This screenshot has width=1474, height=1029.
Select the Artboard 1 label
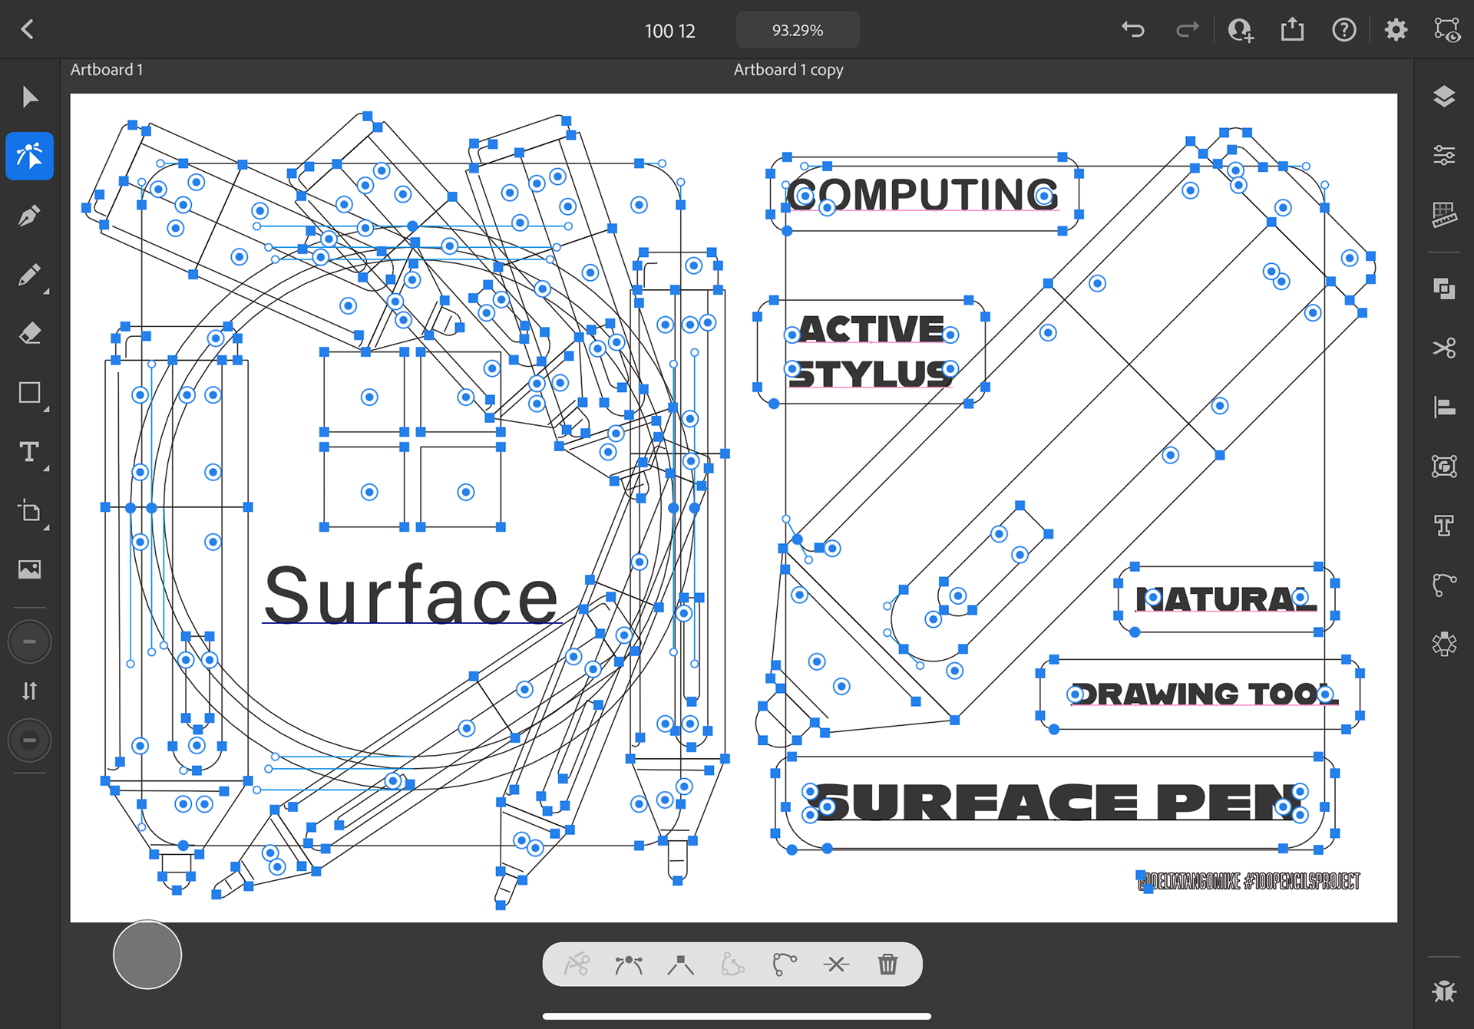coord(107,70)
